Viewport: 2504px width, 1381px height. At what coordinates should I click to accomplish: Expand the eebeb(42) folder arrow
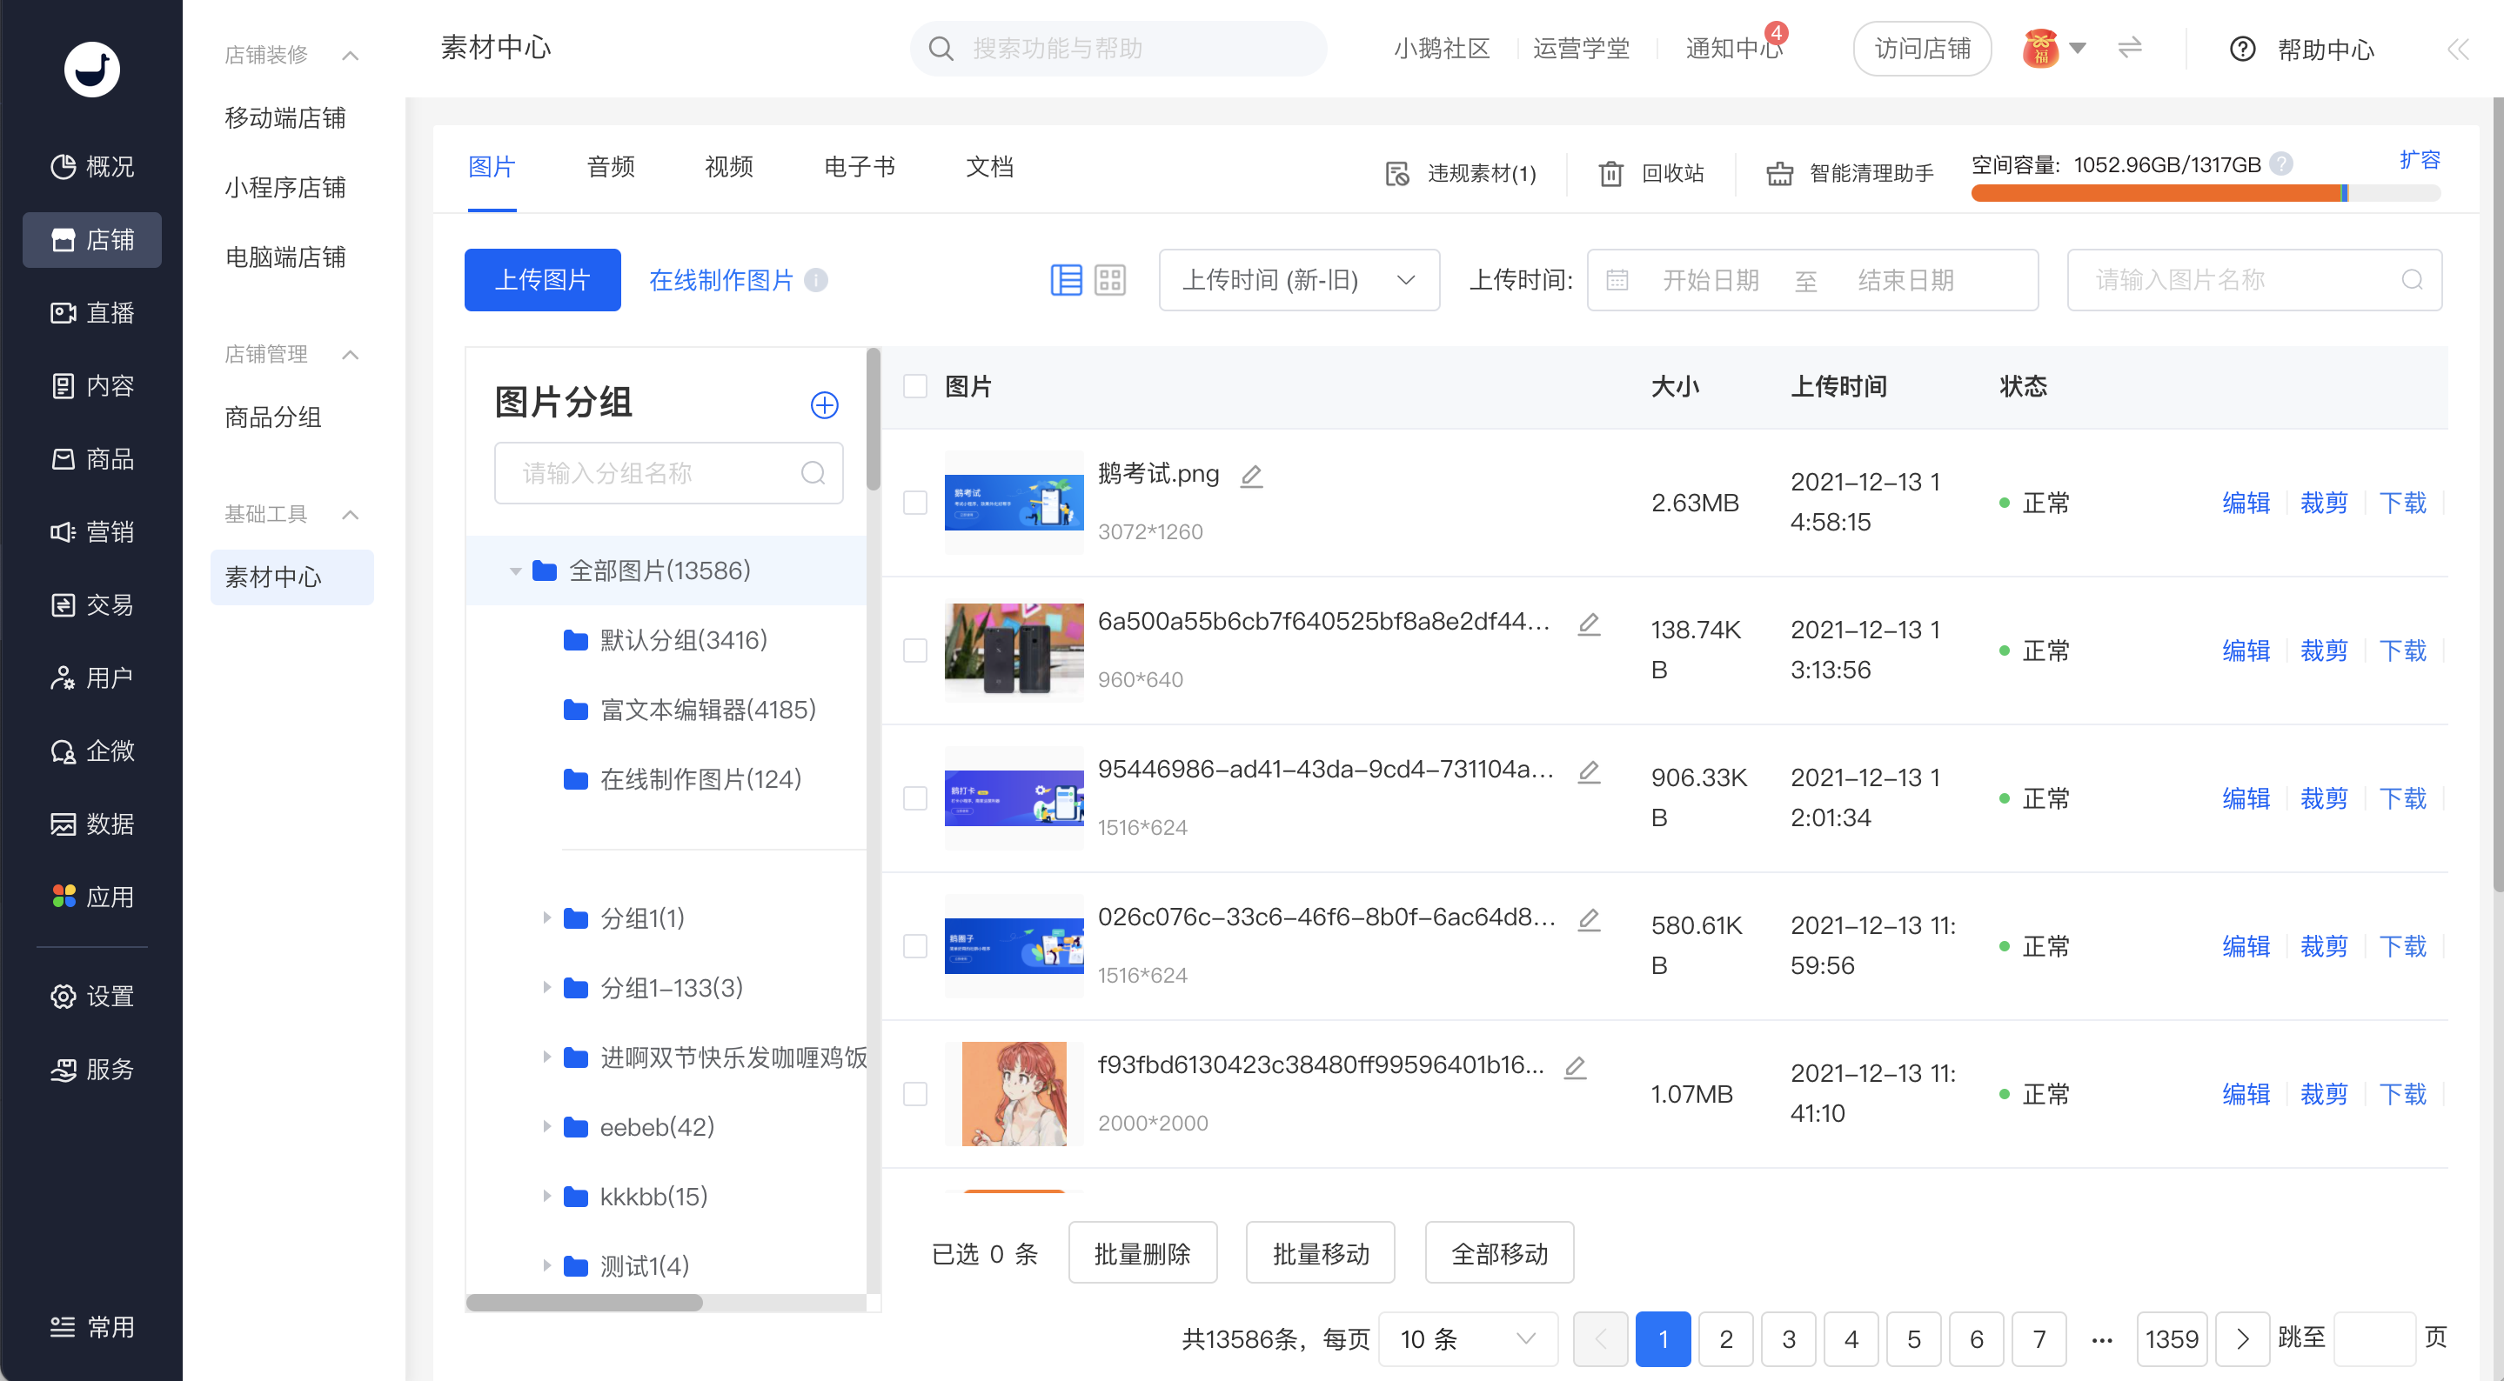point(546,1126)
